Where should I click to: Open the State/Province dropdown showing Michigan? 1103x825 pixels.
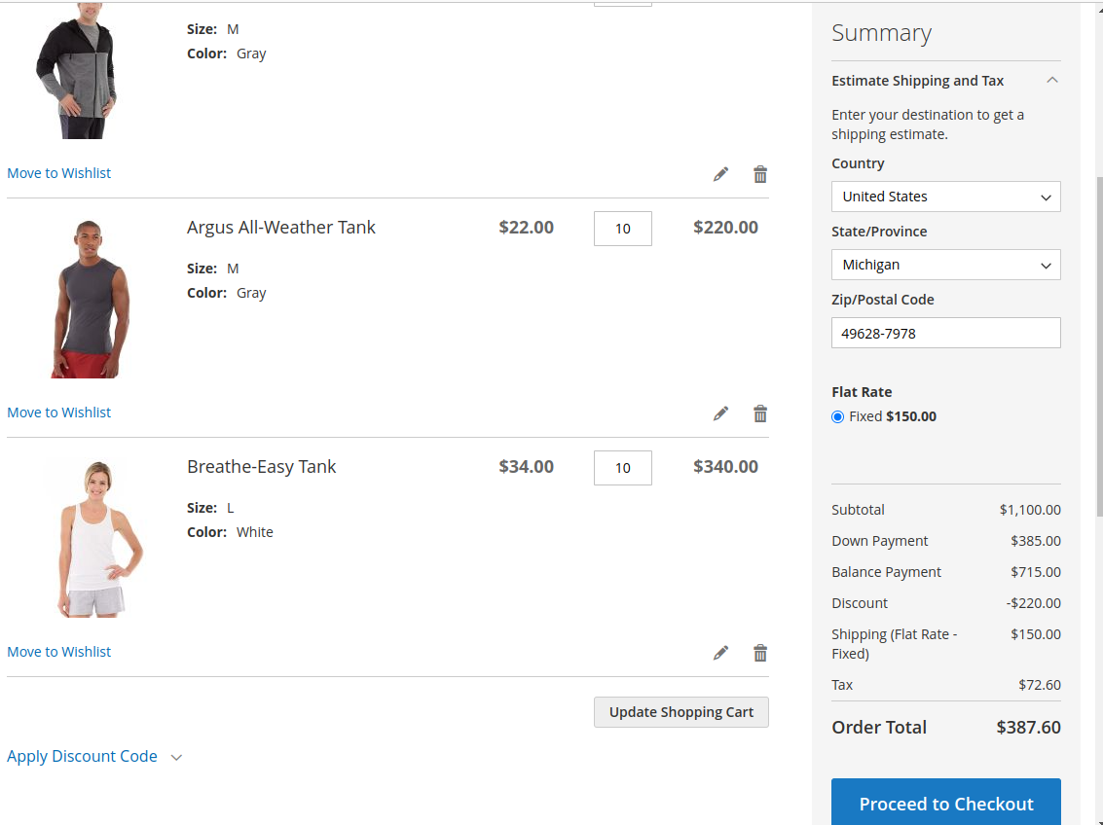945,265
